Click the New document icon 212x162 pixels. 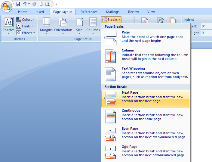[41, 4]
